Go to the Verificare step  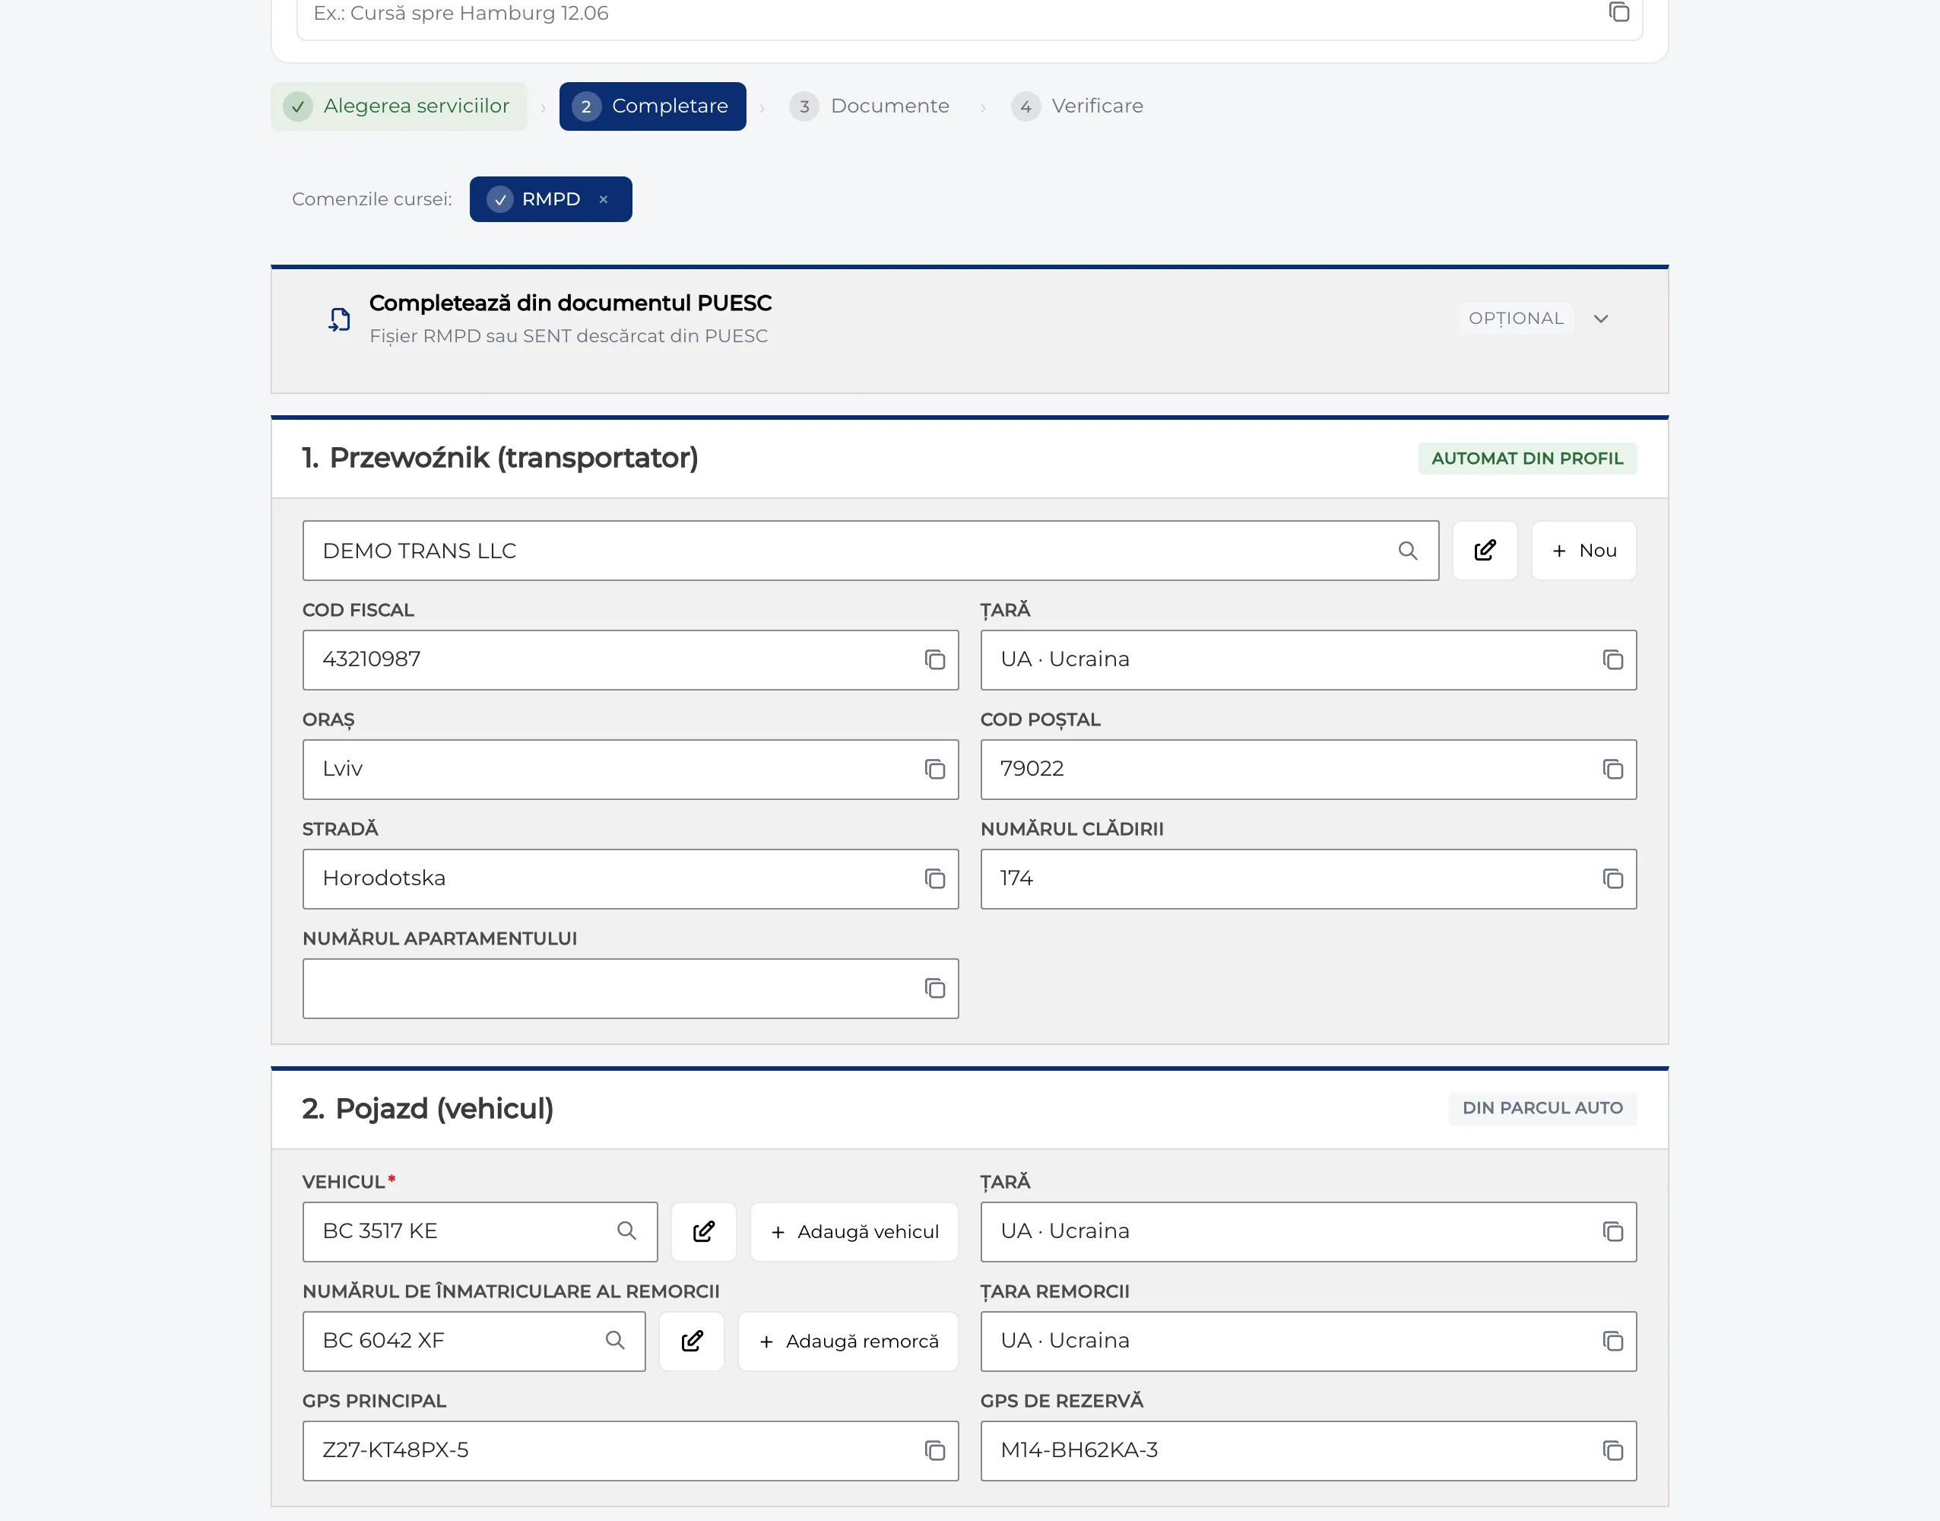1078,106
